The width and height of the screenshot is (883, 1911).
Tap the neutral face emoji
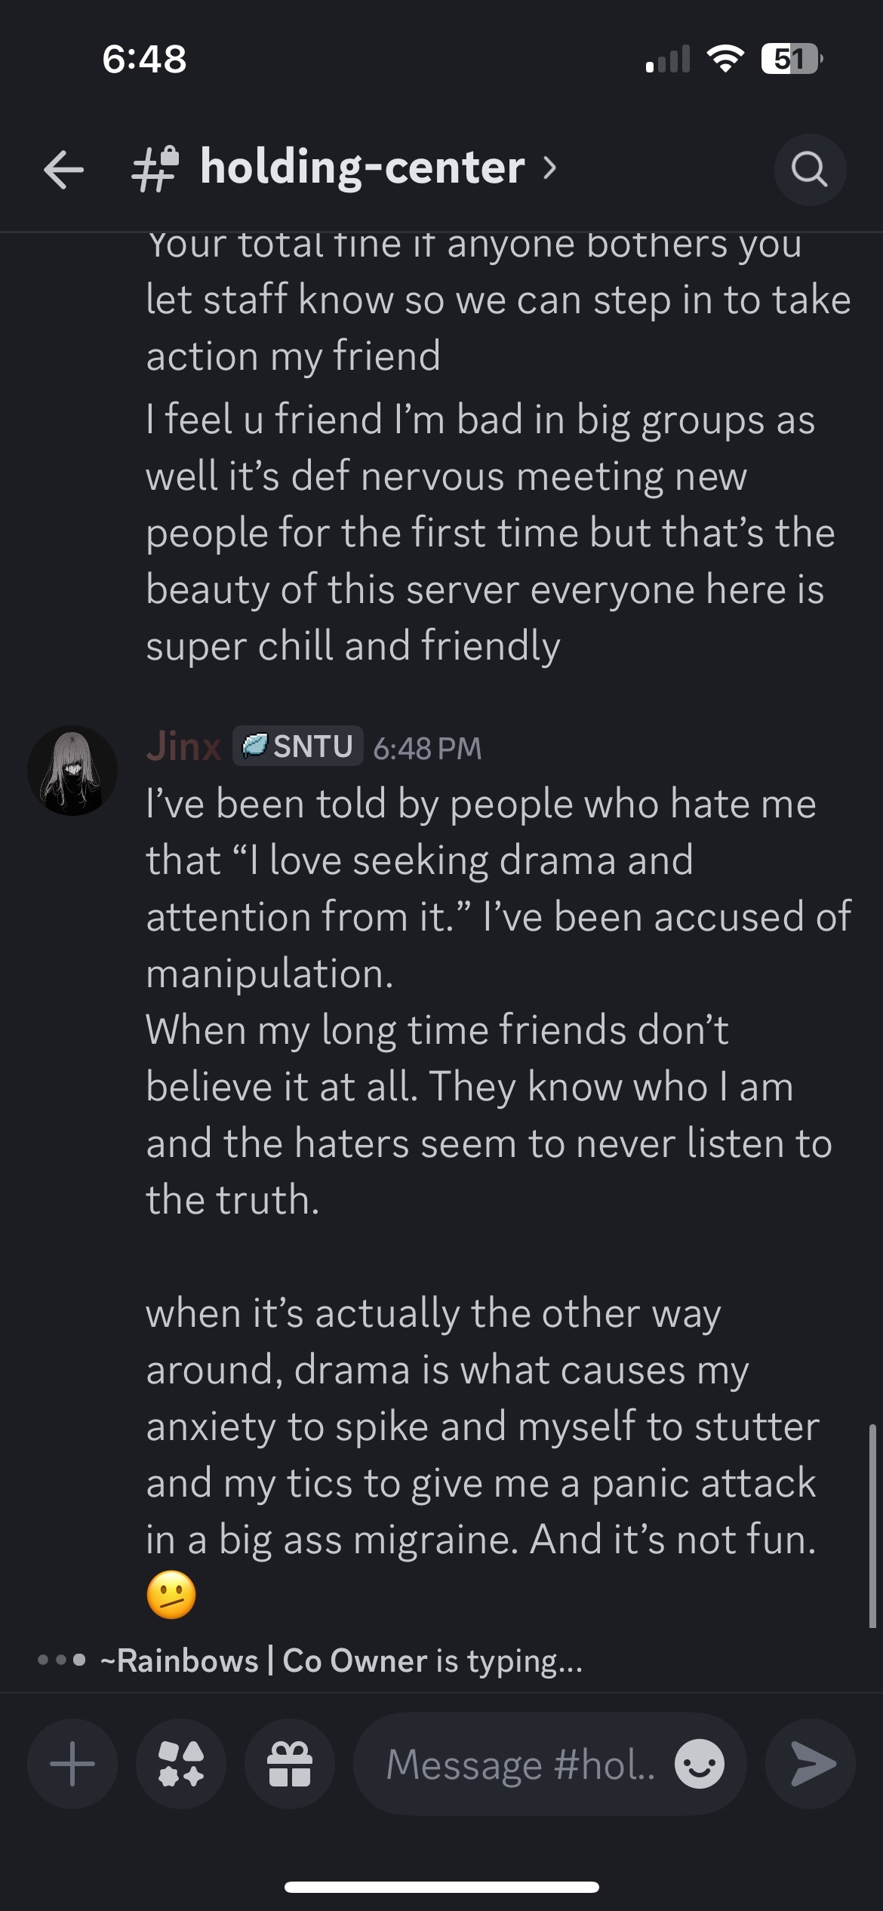tap(171, 1595)
